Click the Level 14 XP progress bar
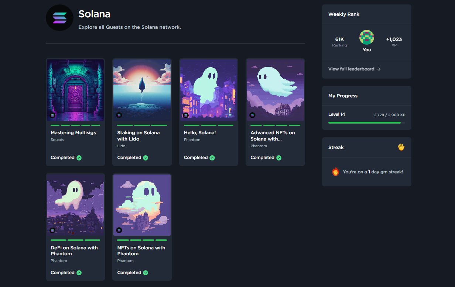 (367, 122)
